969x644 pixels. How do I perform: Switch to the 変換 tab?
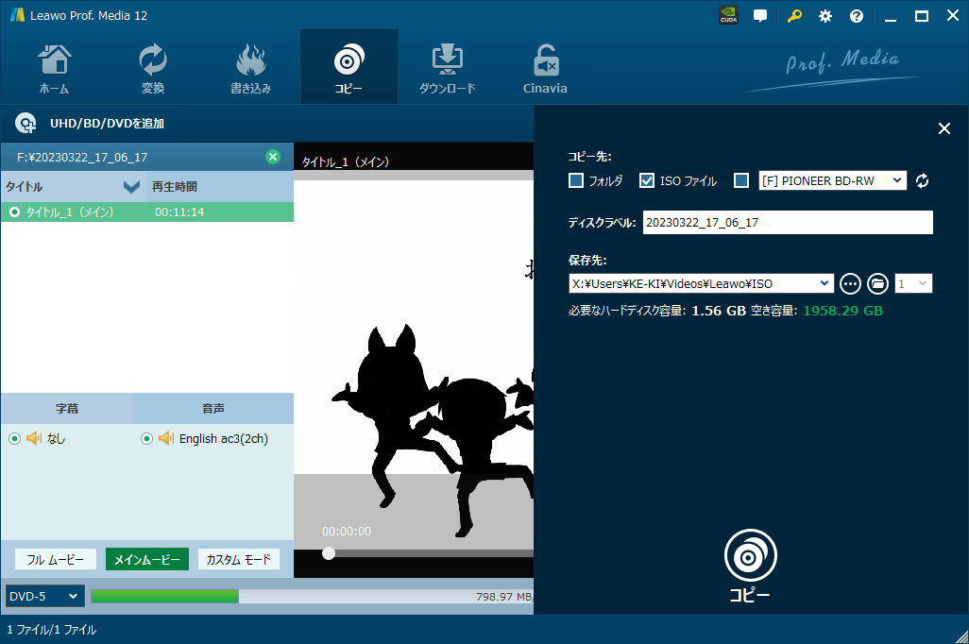pyautogui.click(x=153, y=67)
